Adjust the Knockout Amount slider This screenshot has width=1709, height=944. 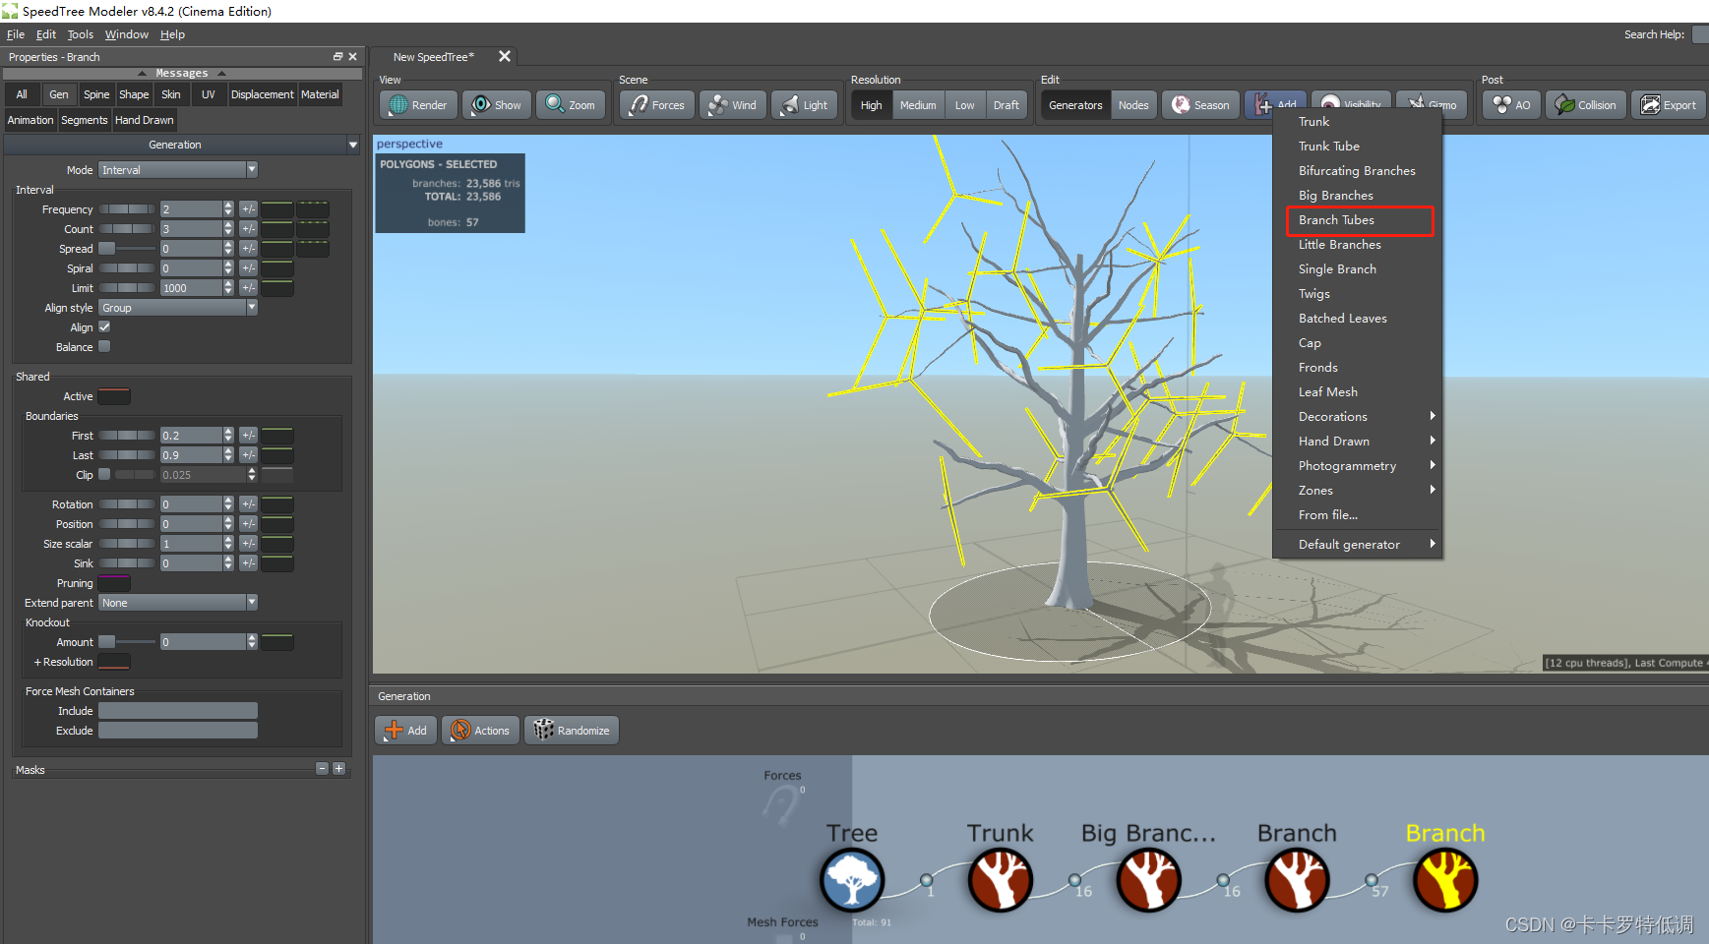tap(127, 642)
